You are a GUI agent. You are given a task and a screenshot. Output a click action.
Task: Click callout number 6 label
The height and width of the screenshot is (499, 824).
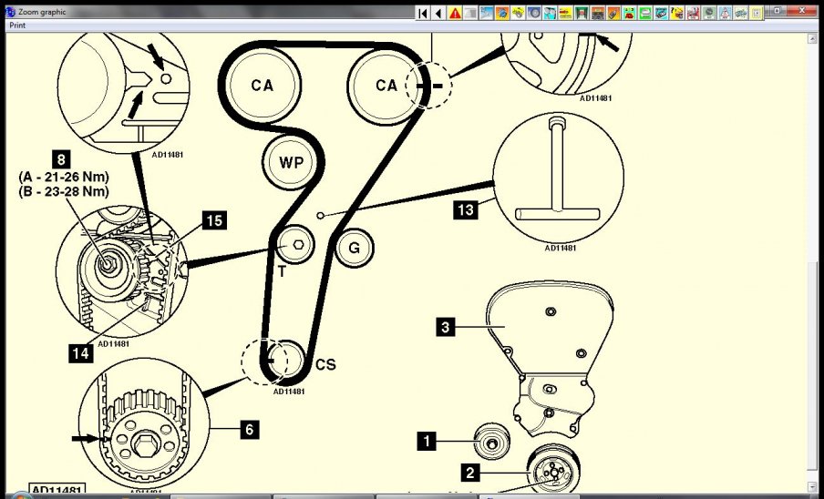250,429
